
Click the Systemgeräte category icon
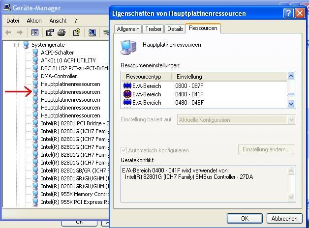(x=26, y=45)
